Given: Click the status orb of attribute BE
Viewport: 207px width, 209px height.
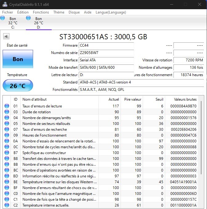Looking at the screenshot, I should click(x=7, y=182).
